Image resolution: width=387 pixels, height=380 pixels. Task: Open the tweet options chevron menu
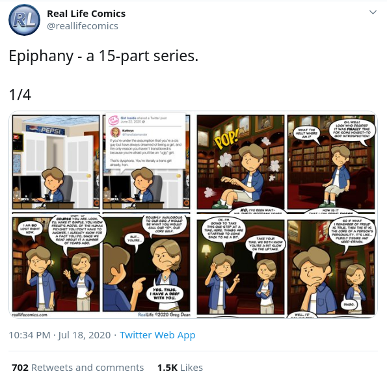(x=373, y=12)
